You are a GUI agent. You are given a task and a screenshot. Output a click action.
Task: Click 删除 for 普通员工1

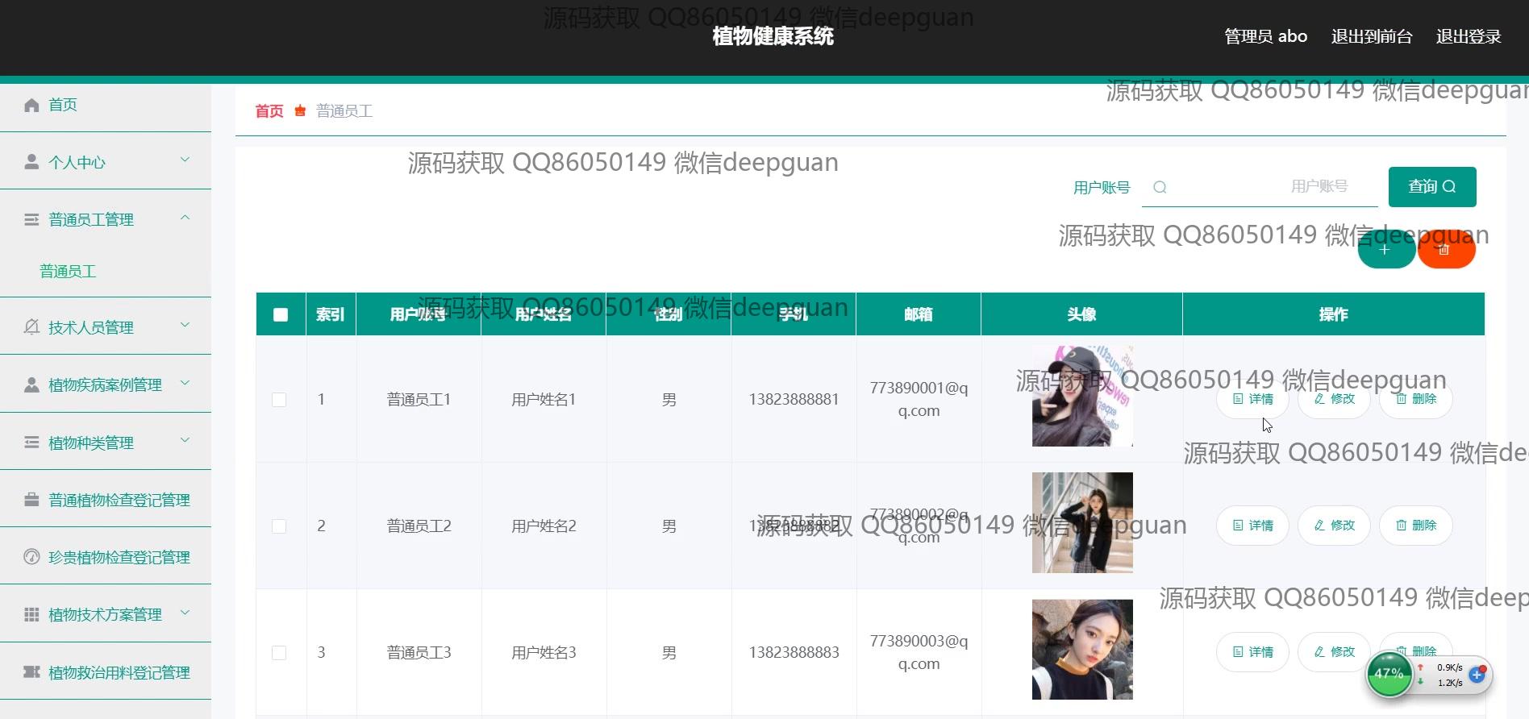pos(1415,399)
